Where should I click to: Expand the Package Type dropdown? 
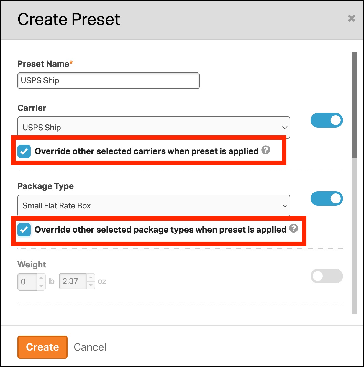point(154,206)
